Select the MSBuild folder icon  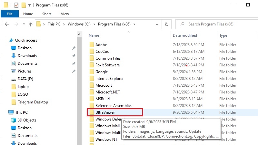[92, 99]
